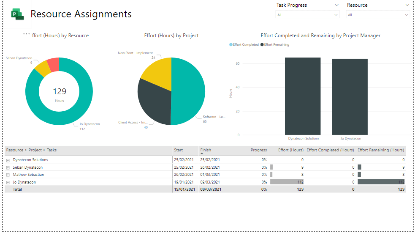This screenshot has height=233, width=415.
Task: Expand the Seban Dynatecon row
Action: (8, 167)
